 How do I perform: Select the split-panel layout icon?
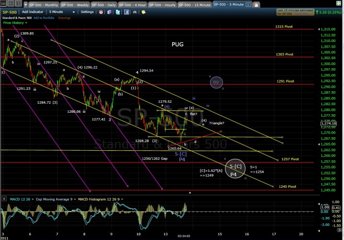(19, 3)
